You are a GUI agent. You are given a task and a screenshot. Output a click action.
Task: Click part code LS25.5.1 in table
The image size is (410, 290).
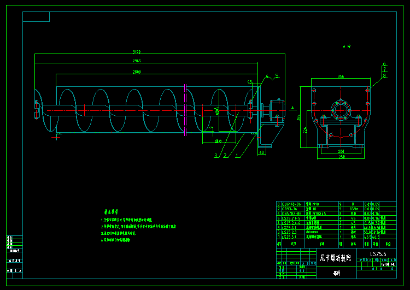pos(289,237)
